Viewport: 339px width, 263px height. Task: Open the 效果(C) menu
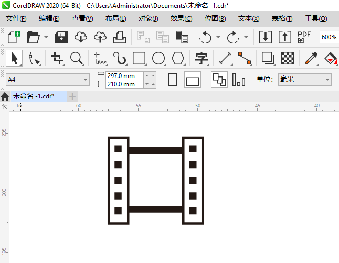click(x=181, y=19)
